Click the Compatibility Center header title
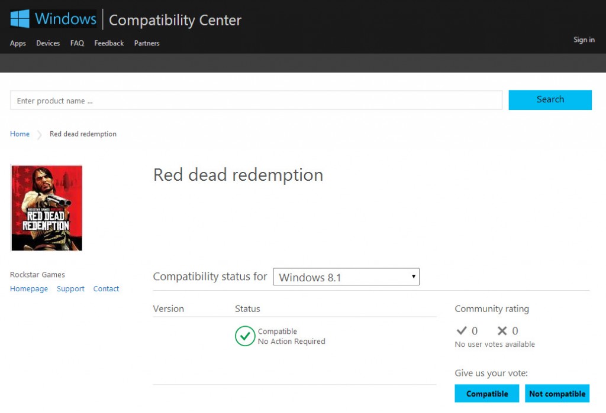The width and height of the screenshot is (606, 413). coord(175,20)
